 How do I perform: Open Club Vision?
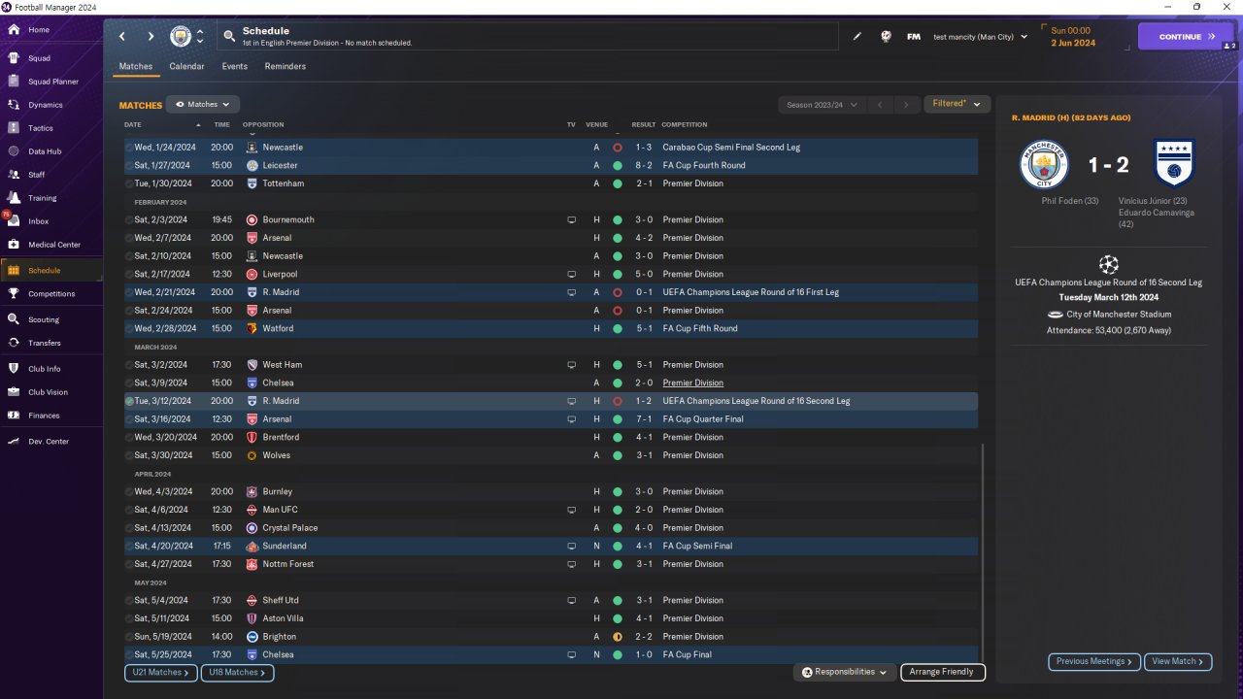click(x=48, y=392)
